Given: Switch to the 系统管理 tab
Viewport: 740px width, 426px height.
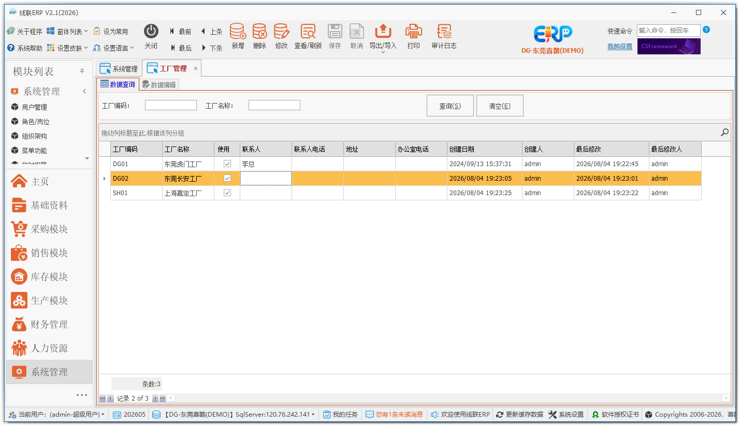Looking at the screenshot, I should [119, 69].
